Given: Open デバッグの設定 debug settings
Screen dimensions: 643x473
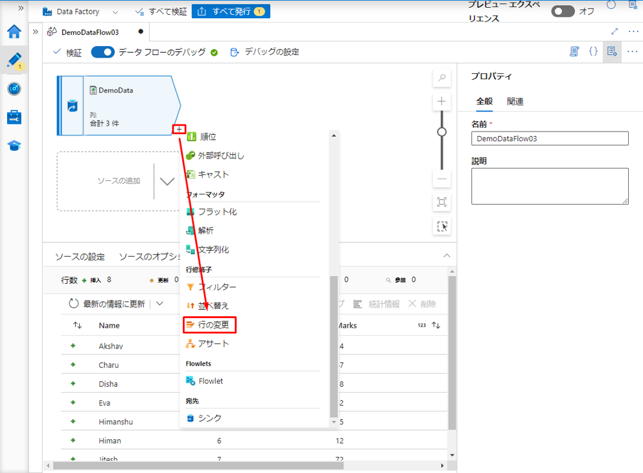Looking at the screenshot, I should (265, 52).
